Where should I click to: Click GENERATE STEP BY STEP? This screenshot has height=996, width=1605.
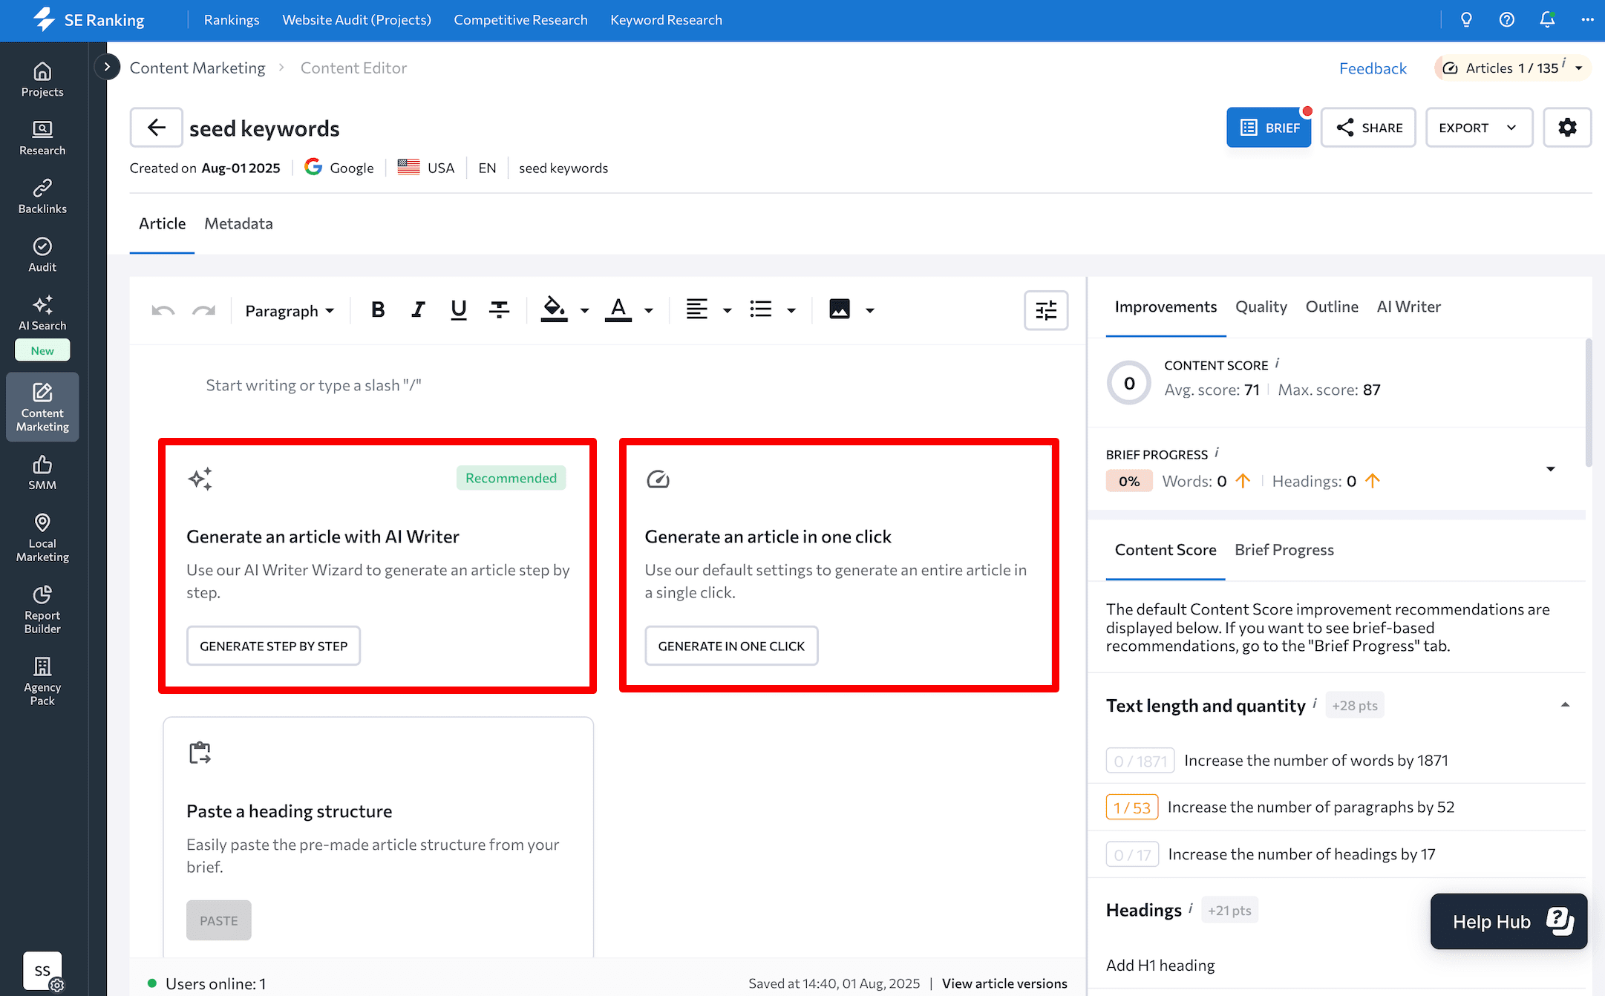[x=273, y=646]
